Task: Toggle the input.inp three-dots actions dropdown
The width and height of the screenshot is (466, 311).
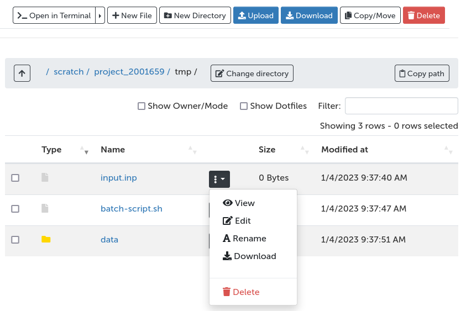Action: (x=219, y=179)
